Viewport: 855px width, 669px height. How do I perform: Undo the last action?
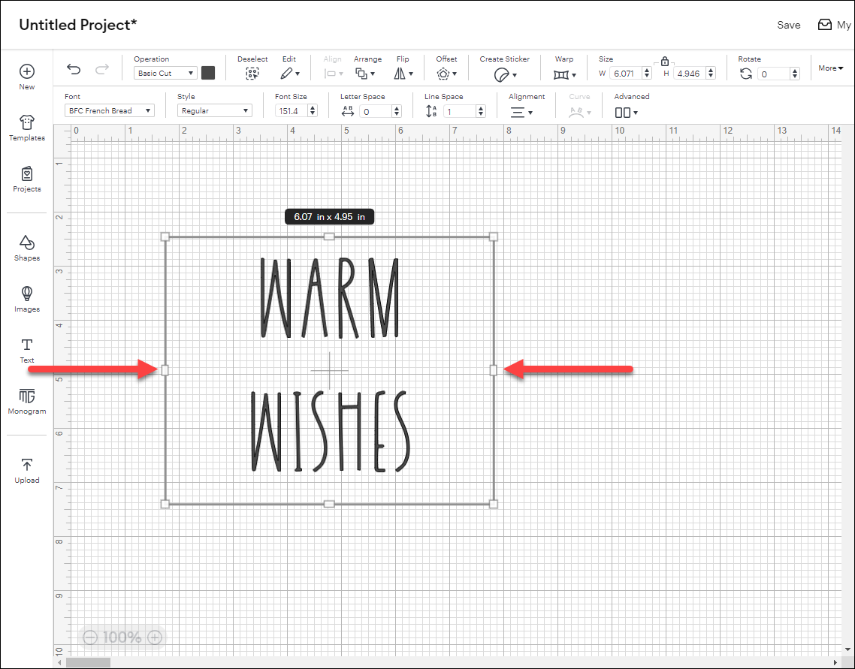[x=73, y=68]
